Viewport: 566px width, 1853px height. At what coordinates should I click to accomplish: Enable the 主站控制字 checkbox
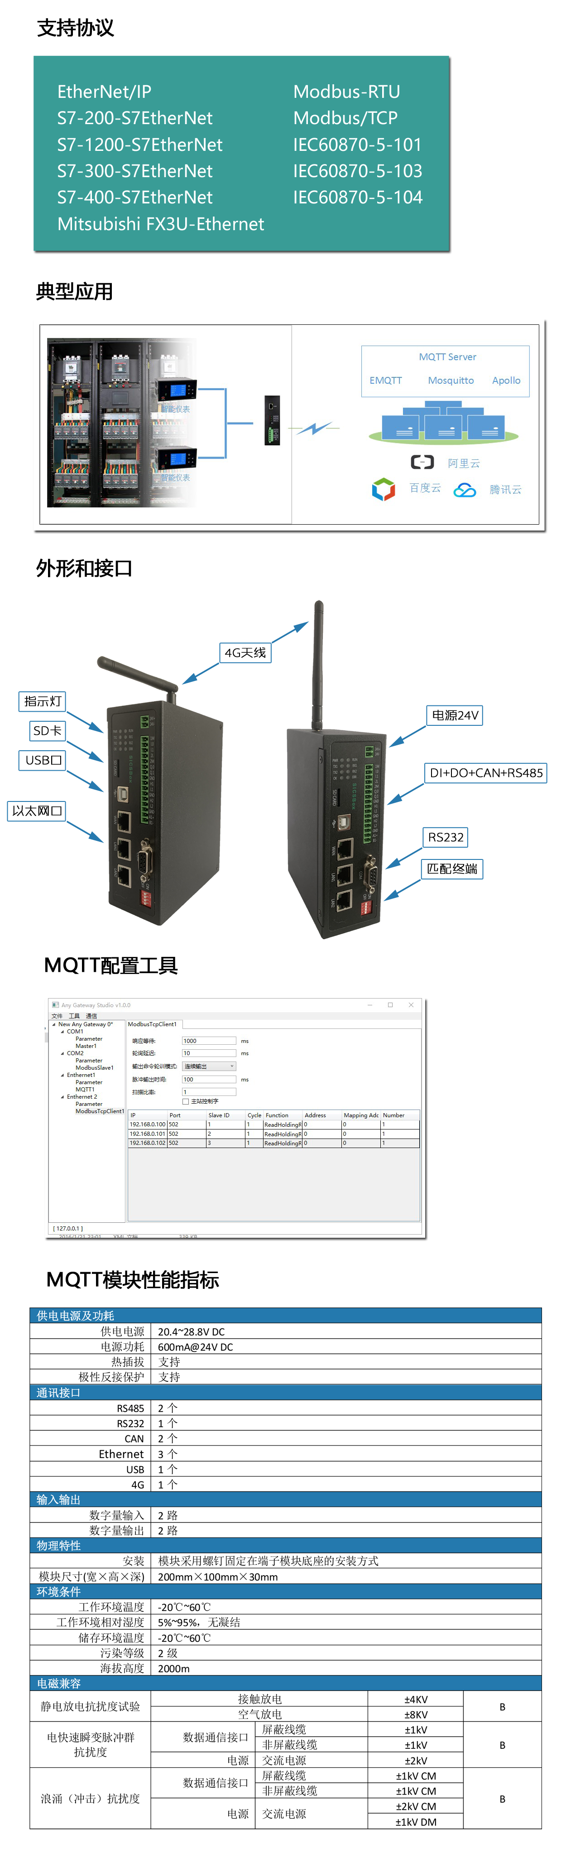186,1101
